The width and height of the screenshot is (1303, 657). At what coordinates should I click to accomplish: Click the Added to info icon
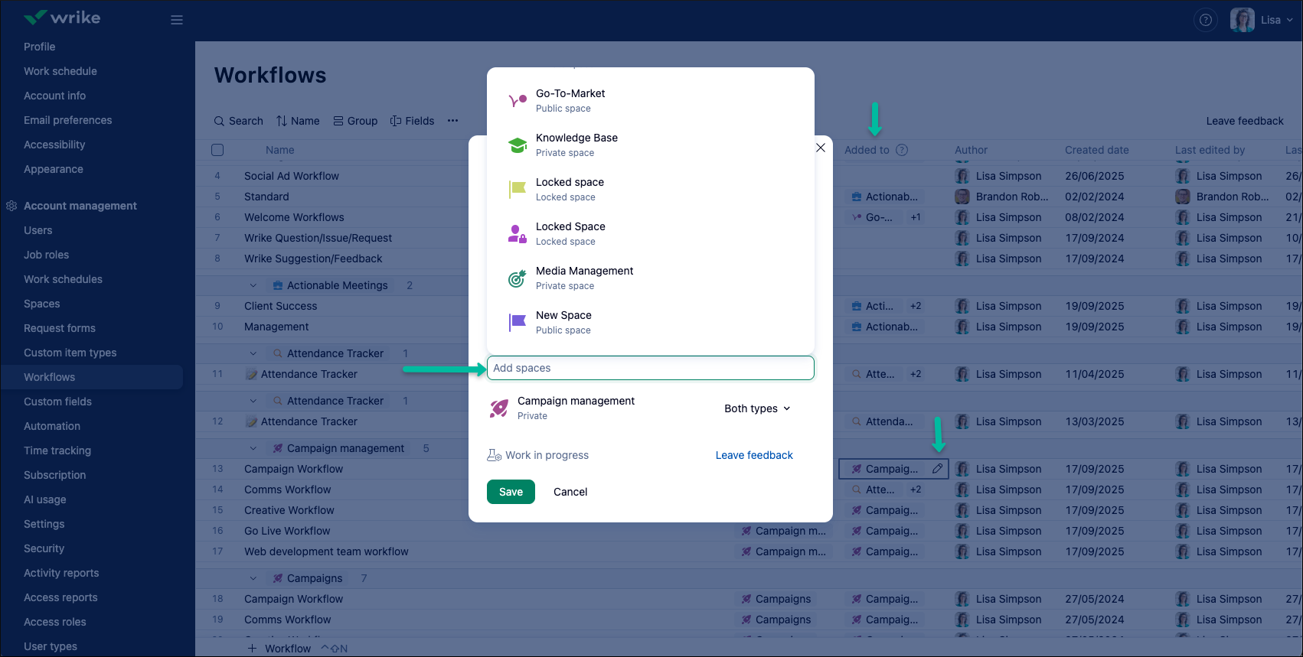[902, 150]
